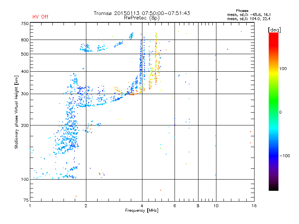Click the orange-yellow X-mode trace near 5 MHz
Screen dimensions: 299x224
pyautogui.click(x=156, y=59)
